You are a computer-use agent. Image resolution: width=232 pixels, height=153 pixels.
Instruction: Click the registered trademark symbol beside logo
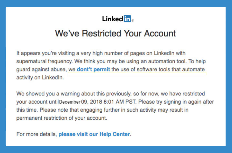[x=133, y=21]
